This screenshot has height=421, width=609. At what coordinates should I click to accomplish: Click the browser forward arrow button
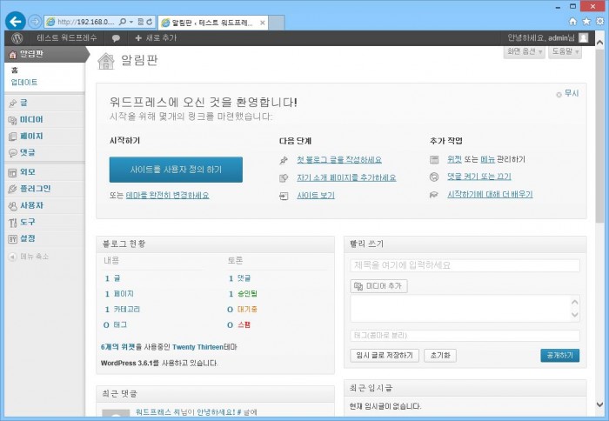[35, 22]
